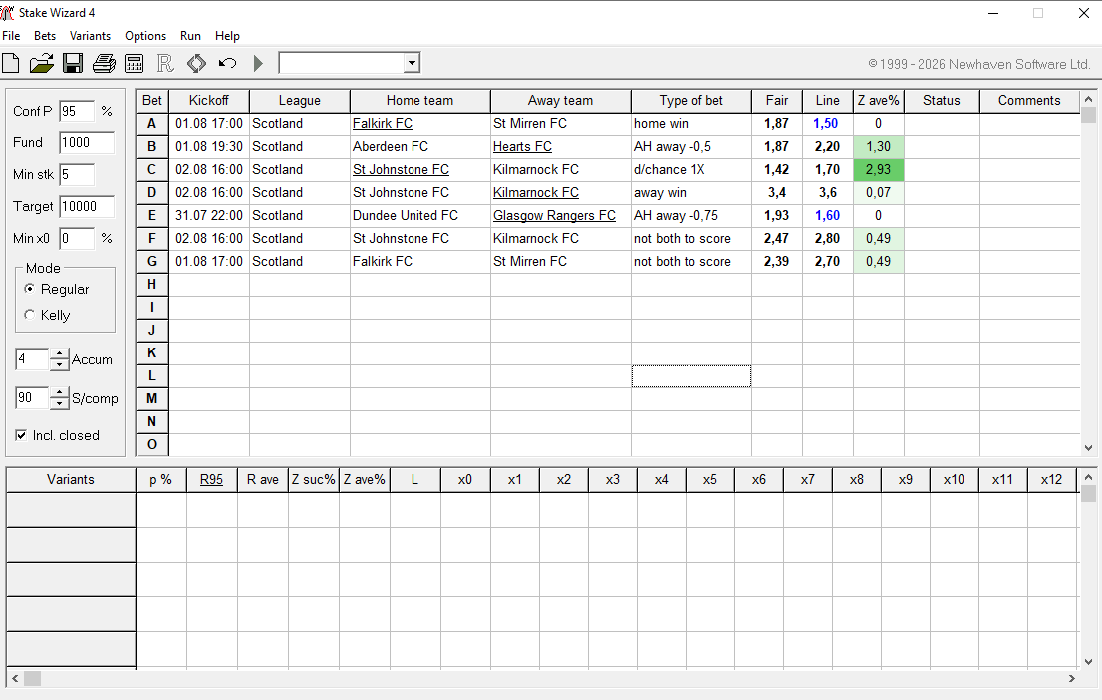The image size is (1102, 700).
Task: Open the Run menu
Action: (190, 36)
